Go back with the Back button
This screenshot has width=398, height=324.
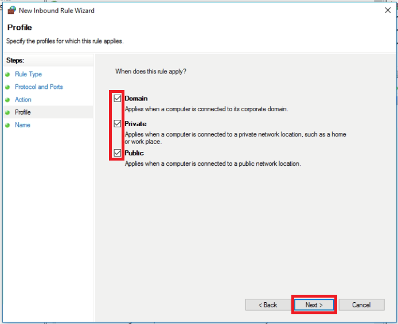267,305
